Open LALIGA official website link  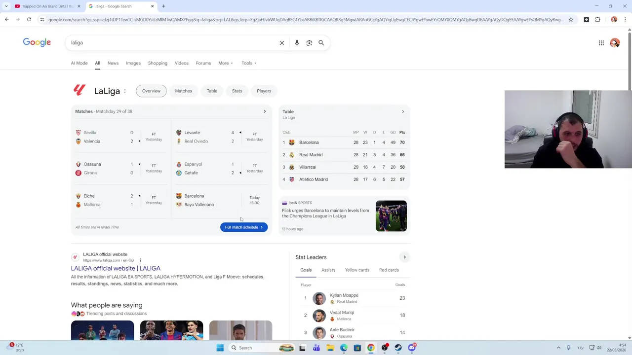pos(116,268)
